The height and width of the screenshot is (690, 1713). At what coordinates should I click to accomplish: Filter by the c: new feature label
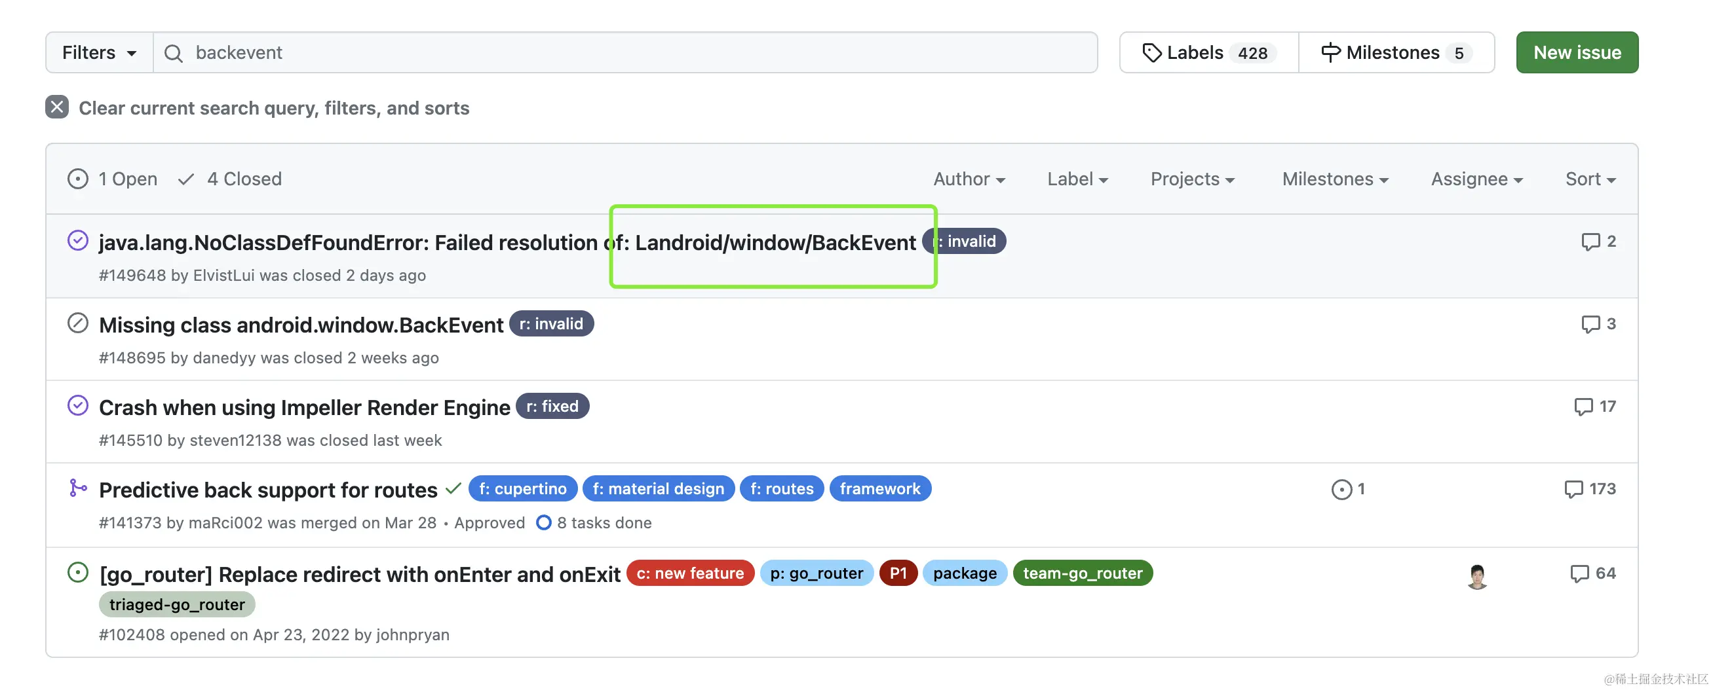(x=690, y=572)
